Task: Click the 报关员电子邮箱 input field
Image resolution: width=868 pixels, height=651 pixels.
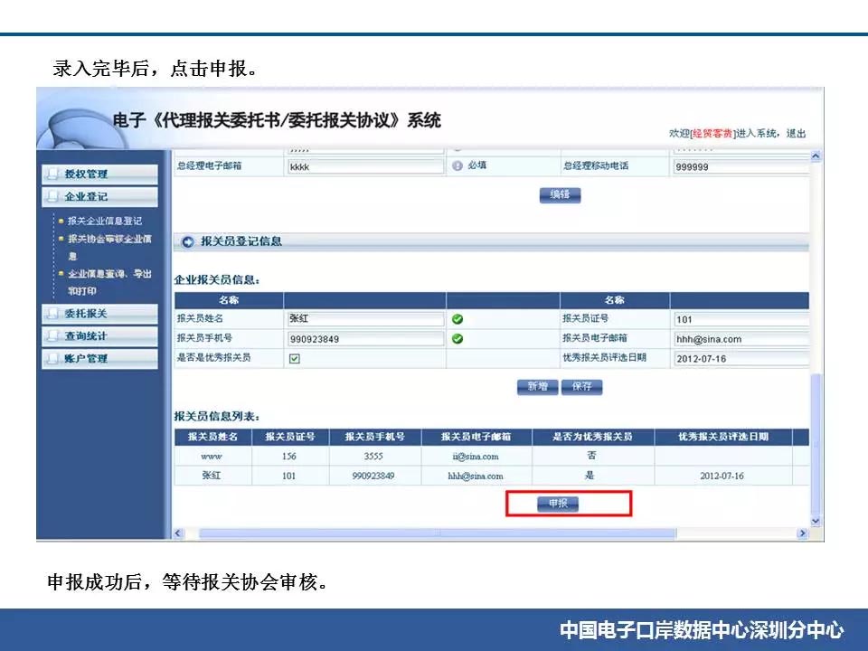Action: tap(741, 339)
